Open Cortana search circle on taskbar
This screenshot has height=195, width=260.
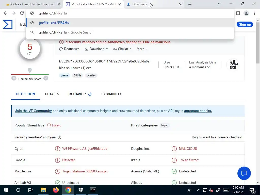pyautogui.click(x=18, y=190)
